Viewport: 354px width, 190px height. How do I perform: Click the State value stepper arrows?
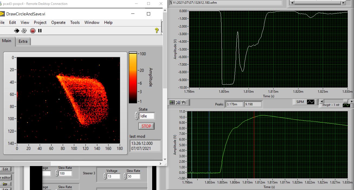[x=136, y=116]
